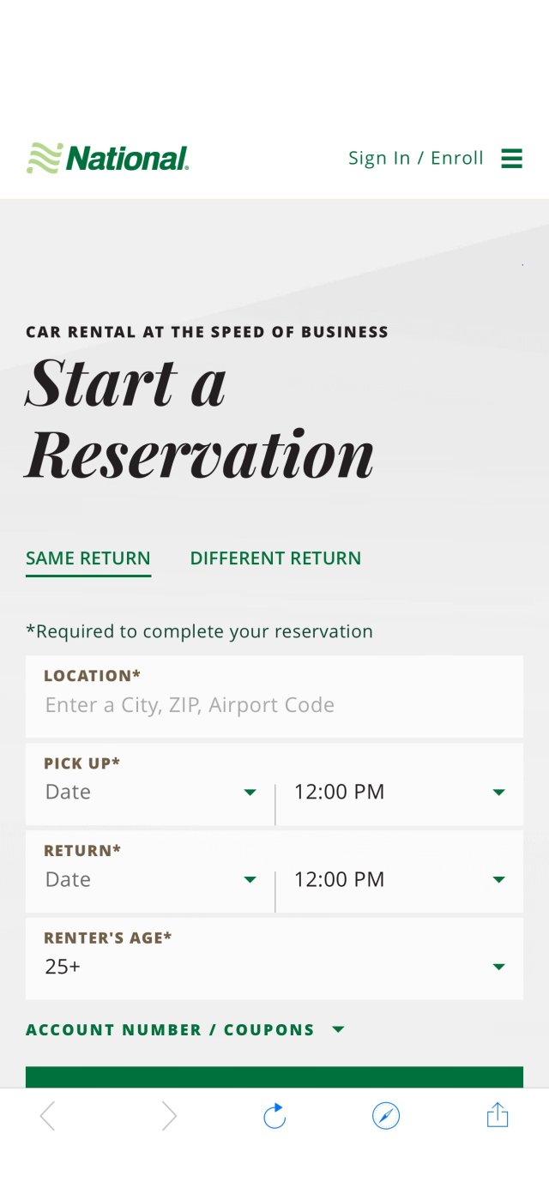Click the National logo
The image size is (549, 1188).
108,159
